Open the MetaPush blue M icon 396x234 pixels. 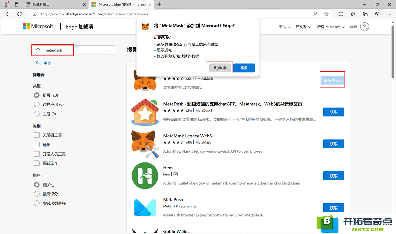pos(145,208)
